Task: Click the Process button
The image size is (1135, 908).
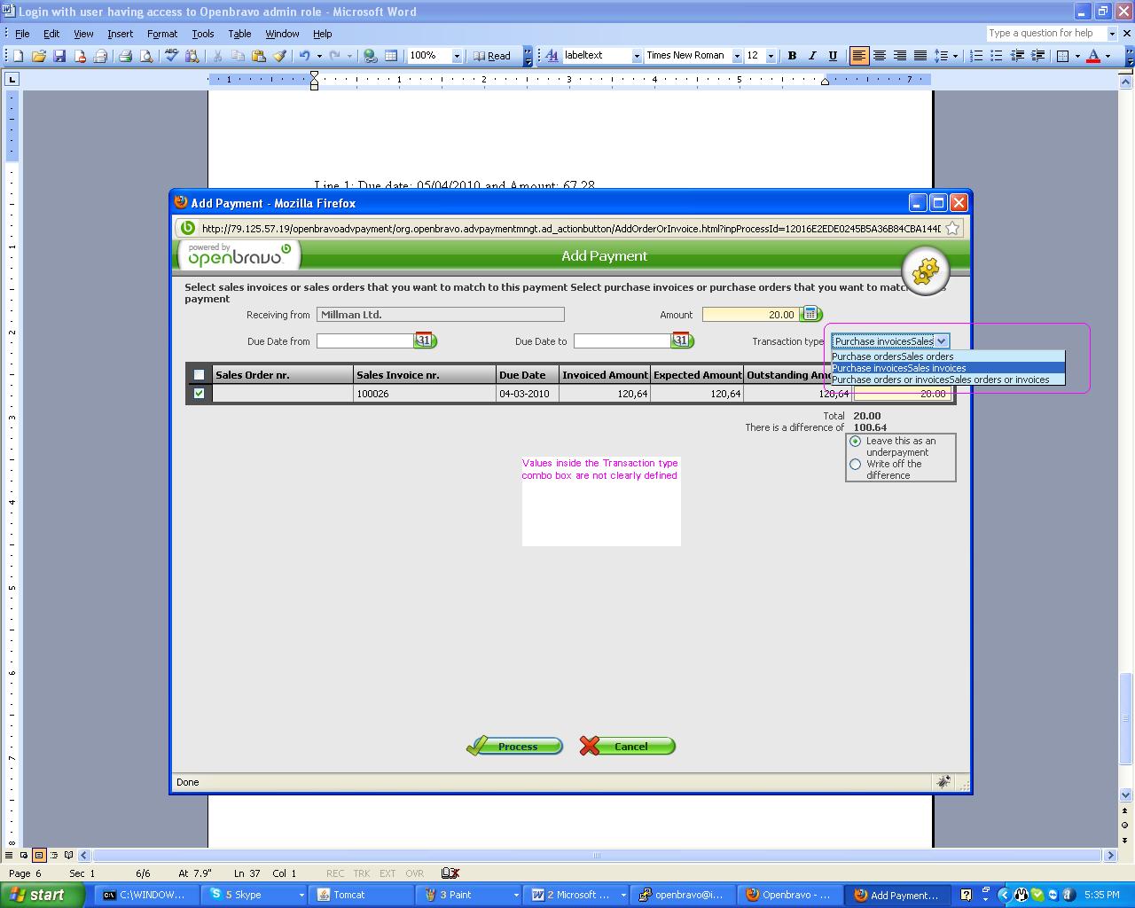Action: pos(515,747)
